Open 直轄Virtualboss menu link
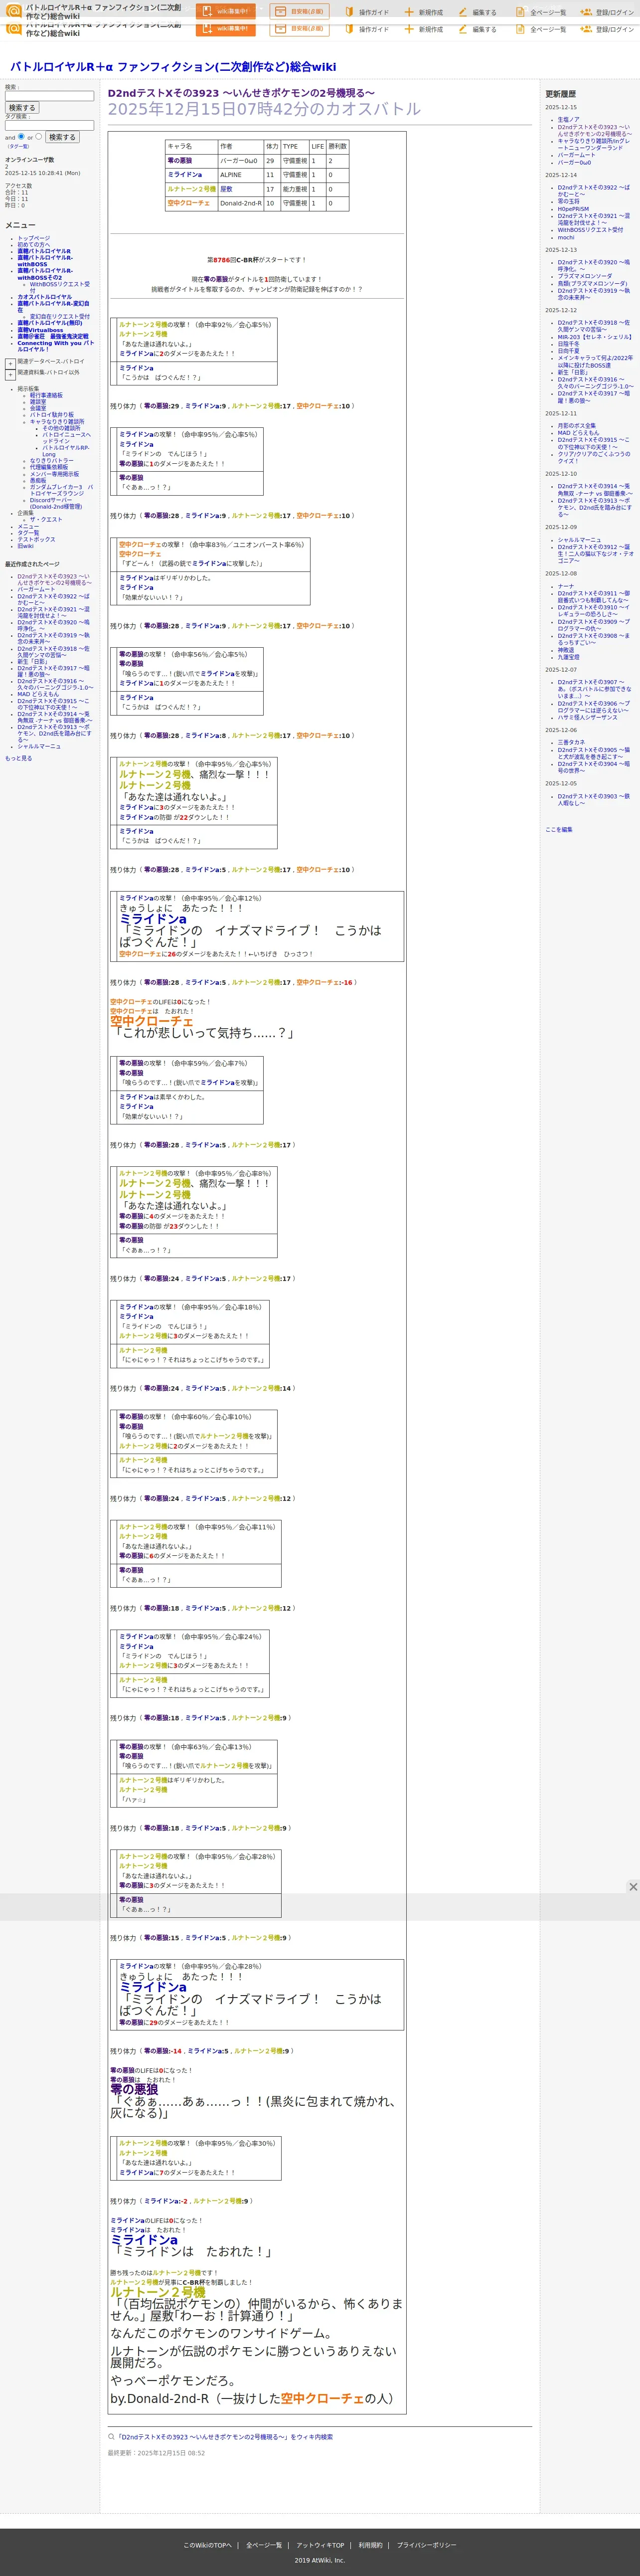Screen dimensions: 640x2576 [x=40, y=330]
